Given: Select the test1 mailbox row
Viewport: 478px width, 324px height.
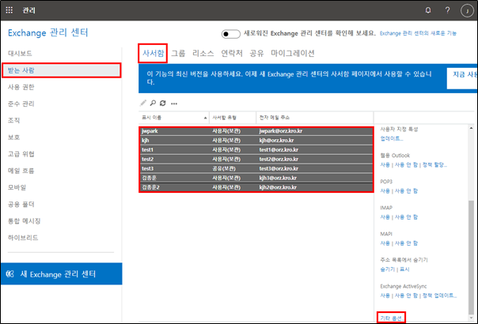Looking at the screenshot, I should pos(256,150).
